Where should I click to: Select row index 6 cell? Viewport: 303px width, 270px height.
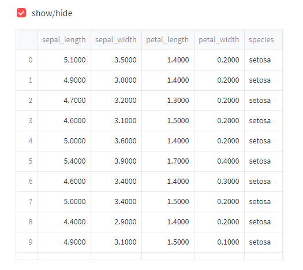point(27,182)
